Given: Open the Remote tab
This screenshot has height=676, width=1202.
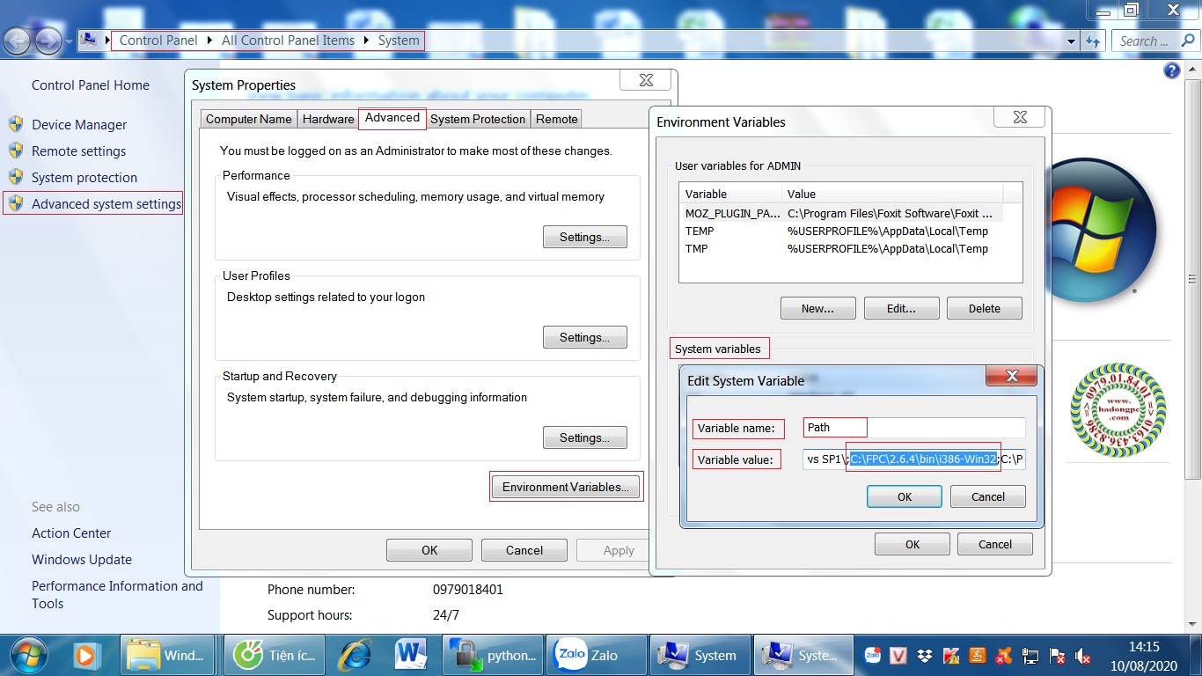Looking at the screenshot, I should click(x=557, y=119).
